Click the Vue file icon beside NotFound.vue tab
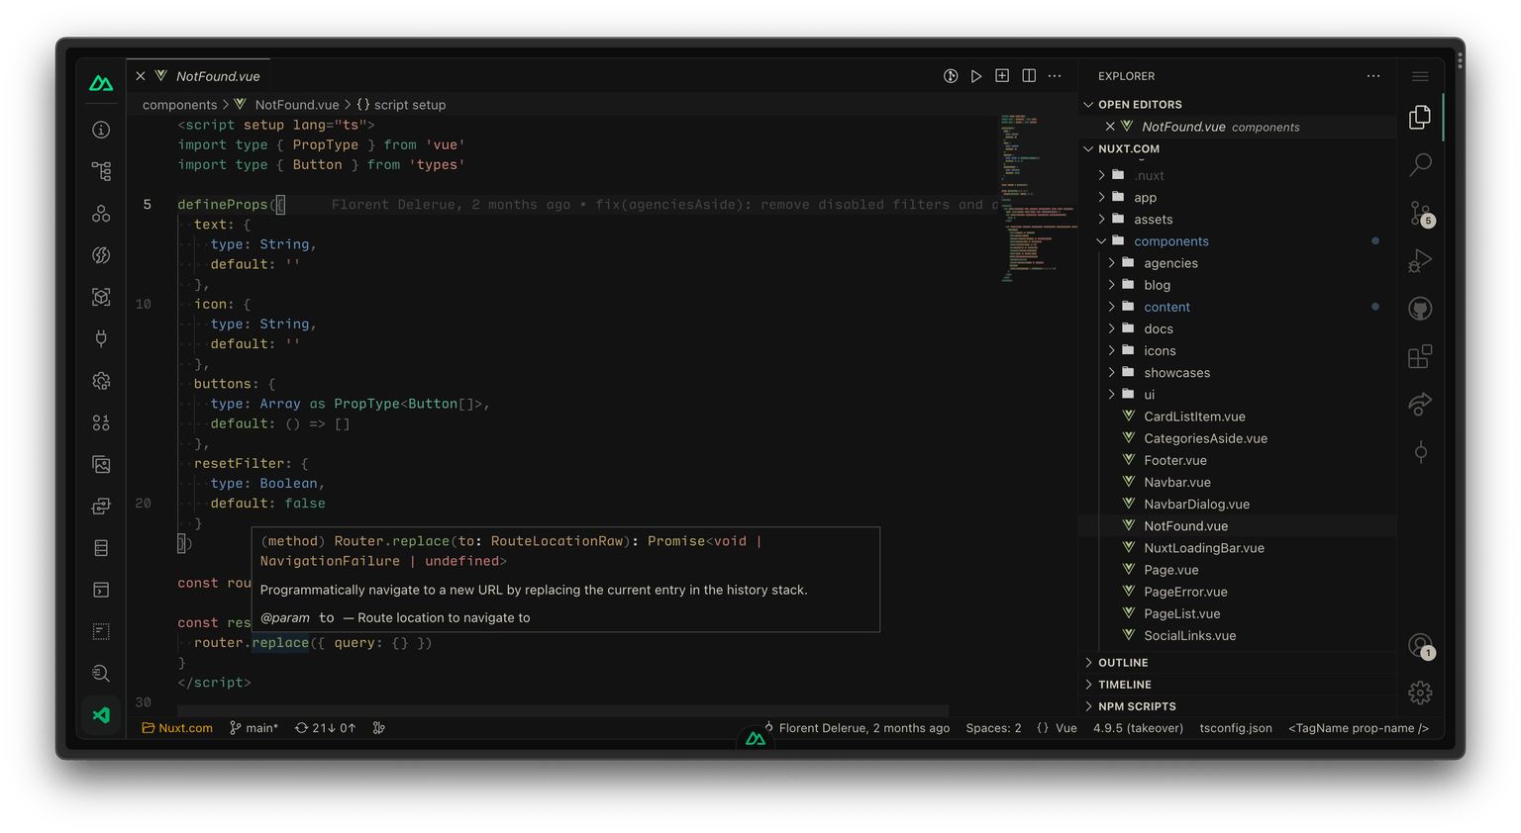Screen dimensions: 1521x833 tap(161, 75)
